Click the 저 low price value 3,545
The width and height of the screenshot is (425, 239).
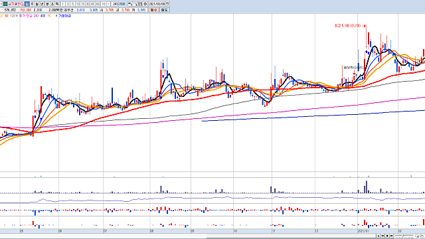[x=141, y=10]
